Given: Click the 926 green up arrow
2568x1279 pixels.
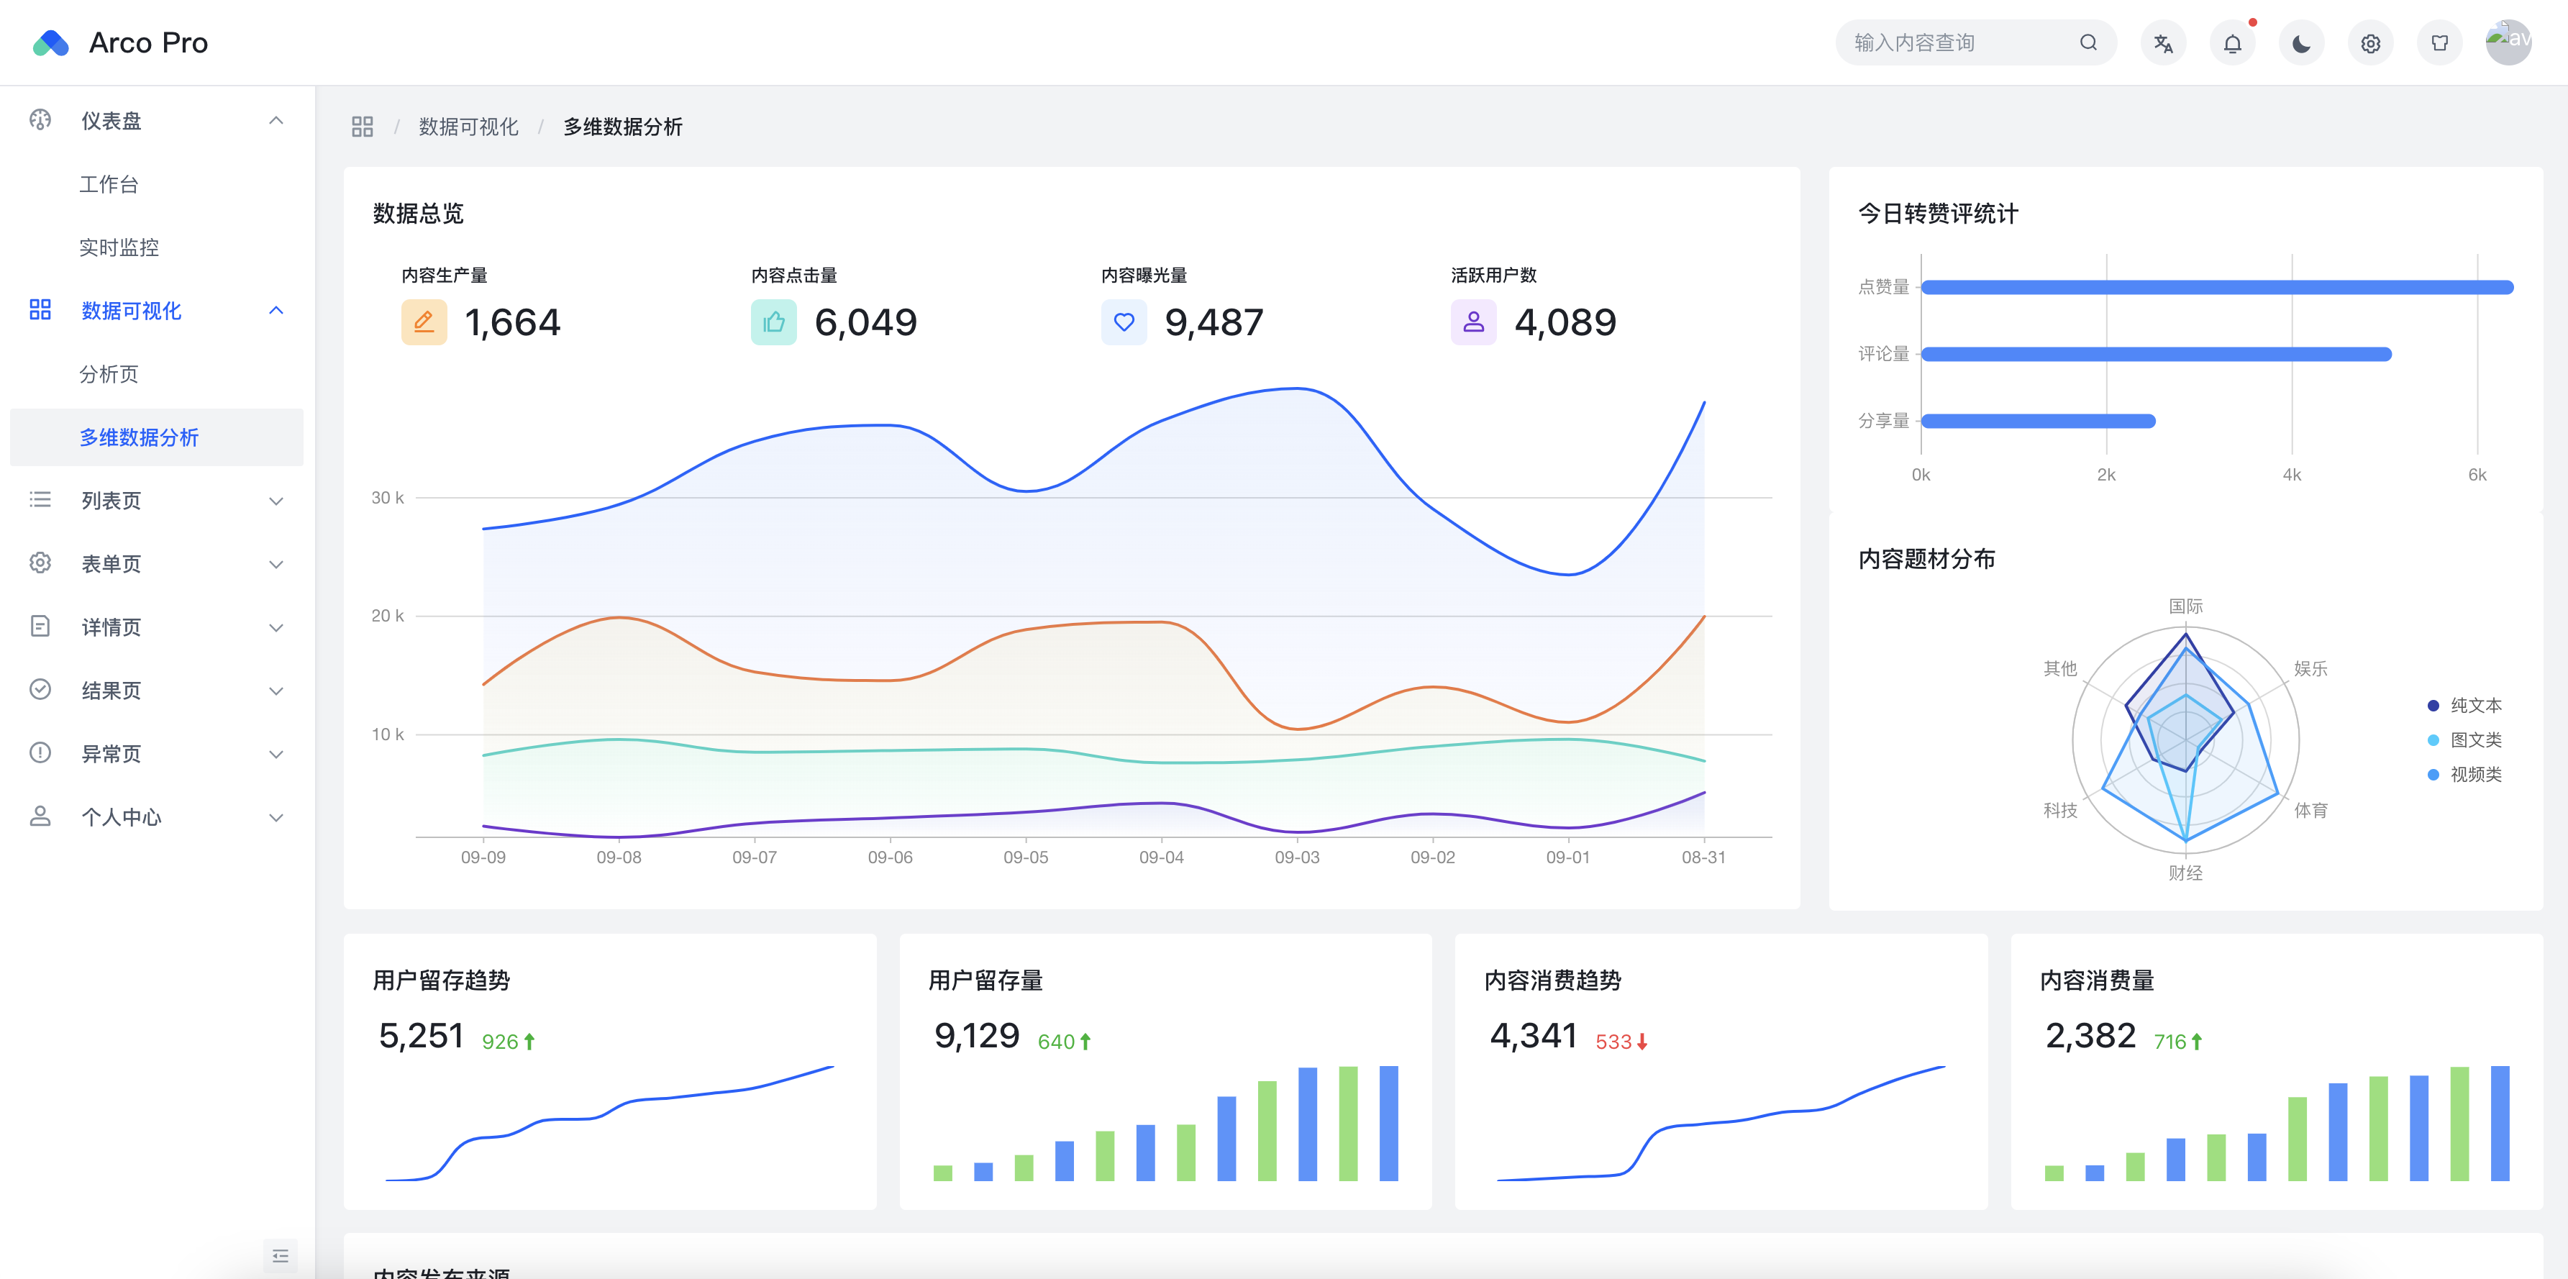Looking at the screenshot, I should [529, 1042].
